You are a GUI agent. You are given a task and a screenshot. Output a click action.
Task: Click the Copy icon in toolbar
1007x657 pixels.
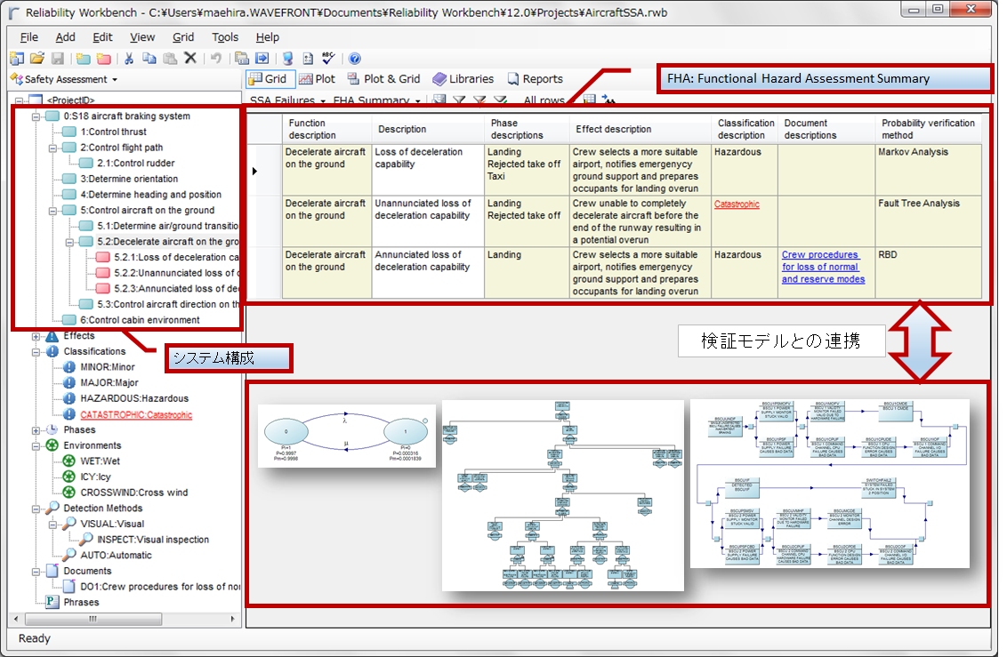pos(149,59)
